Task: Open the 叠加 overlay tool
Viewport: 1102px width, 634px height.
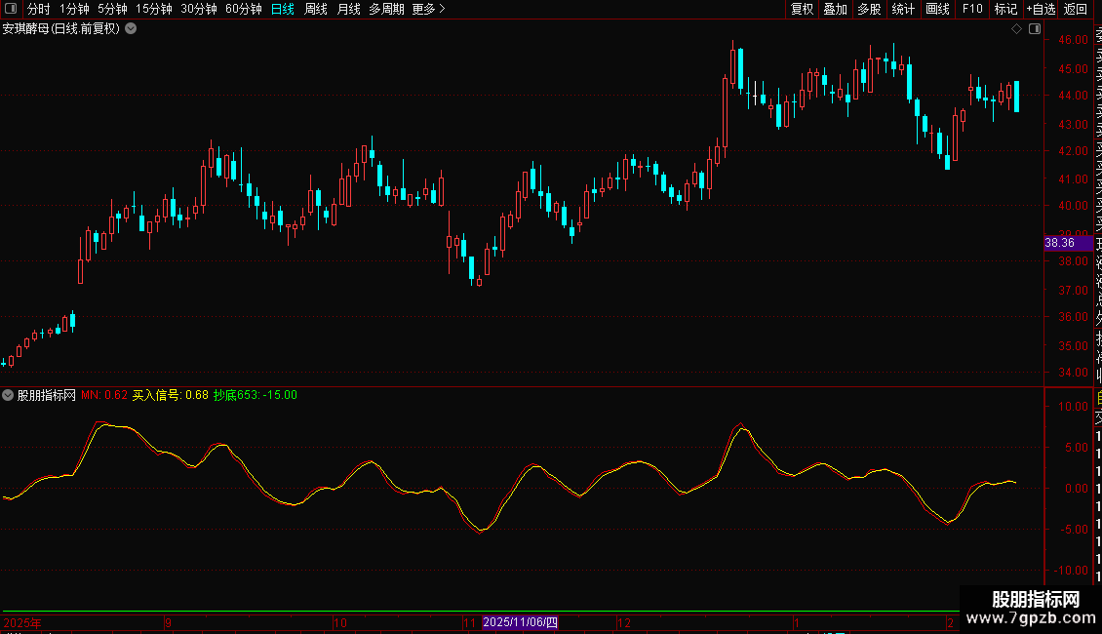Action: pos(835,9)
